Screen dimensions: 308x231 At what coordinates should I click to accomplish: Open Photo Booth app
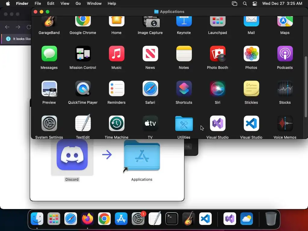[x=217, y=54]
